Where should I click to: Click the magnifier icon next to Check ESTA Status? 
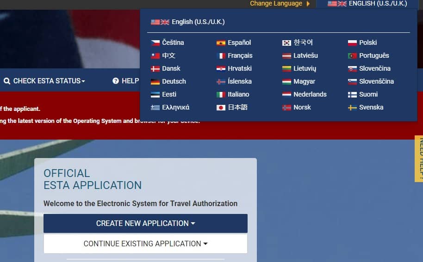point(7,81)
